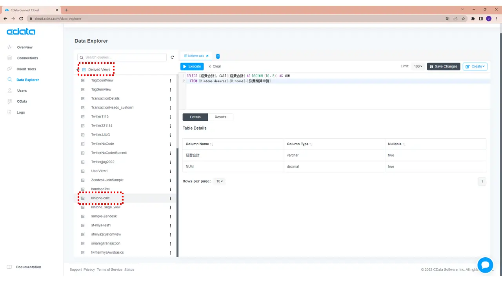
Task: Open three-dot menu for TagCountView
Action: point(171,81)
